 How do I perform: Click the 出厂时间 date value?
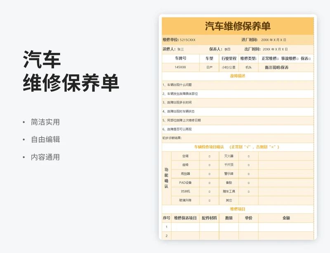click(x=275, y=49)
